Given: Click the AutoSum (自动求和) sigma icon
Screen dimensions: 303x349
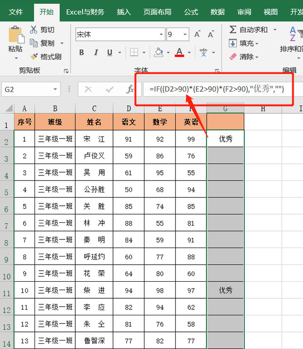Looking at the screenshot, I should 232,29.
